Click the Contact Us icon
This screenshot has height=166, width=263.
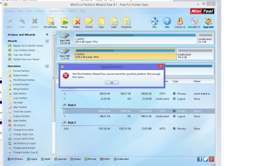pos(180,21)
